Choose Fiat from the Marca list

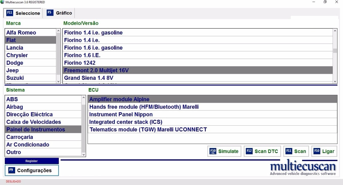pyautogui.click(x=30, y=40)
